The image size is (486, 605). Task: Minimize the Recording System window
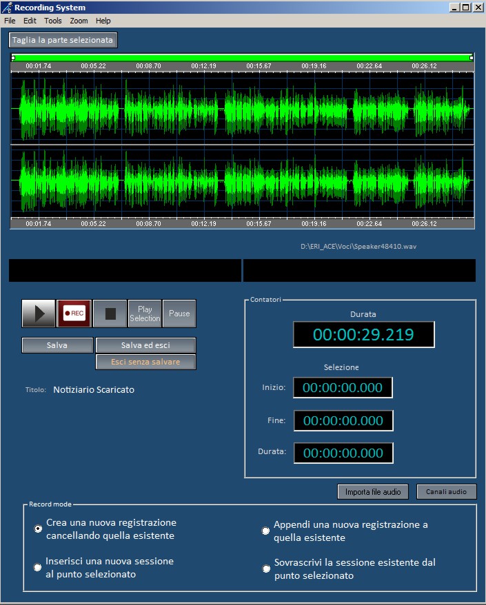coord(454,8)
